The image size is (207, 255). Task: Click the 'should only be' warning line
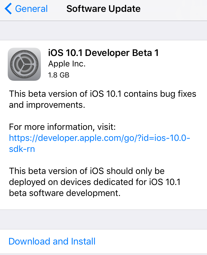click(87, 171)
